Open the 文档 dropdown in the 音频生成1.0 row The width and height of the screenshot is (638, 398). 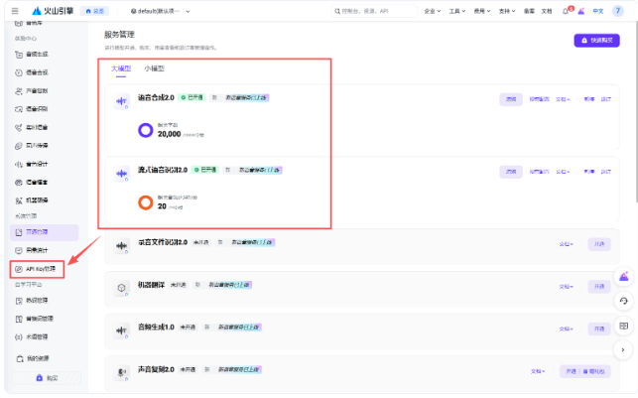click(566, 329)
